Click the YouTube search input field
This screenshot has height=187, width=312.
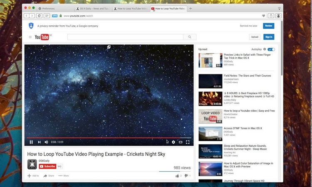click(125, 37)
